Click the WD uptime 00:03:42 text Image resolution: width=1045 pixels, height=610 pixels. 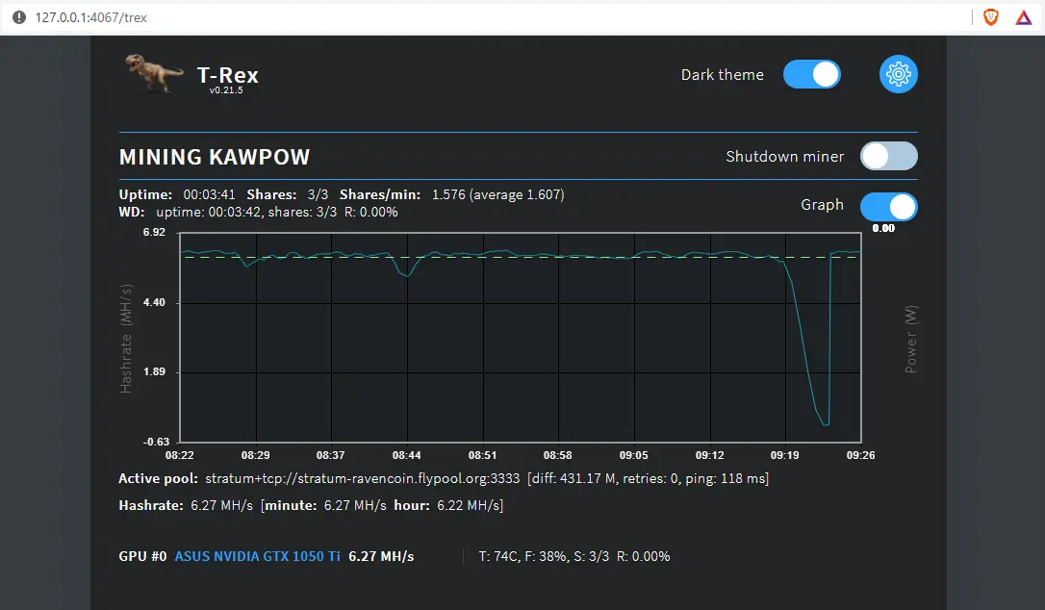coord(210,212)
